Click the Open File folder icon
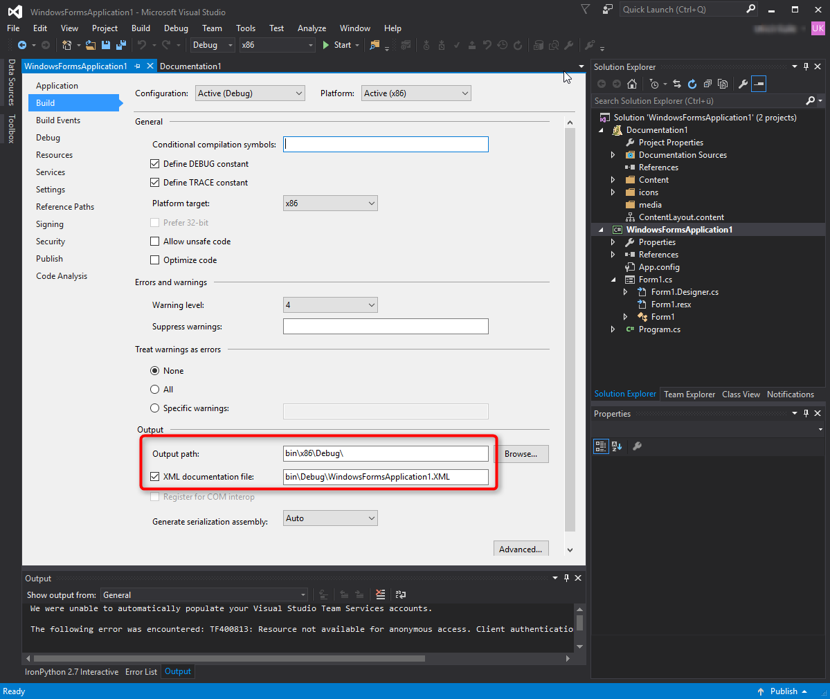830x699 pixels. [x=91, y=45]
